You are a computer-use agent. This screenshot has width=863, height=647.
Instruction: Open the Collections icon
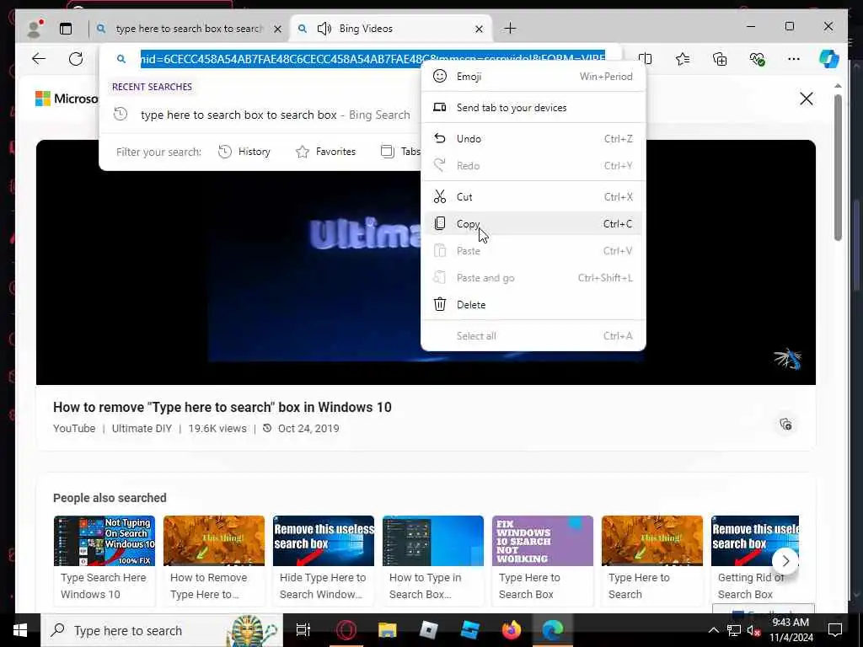tap(720, 59)
